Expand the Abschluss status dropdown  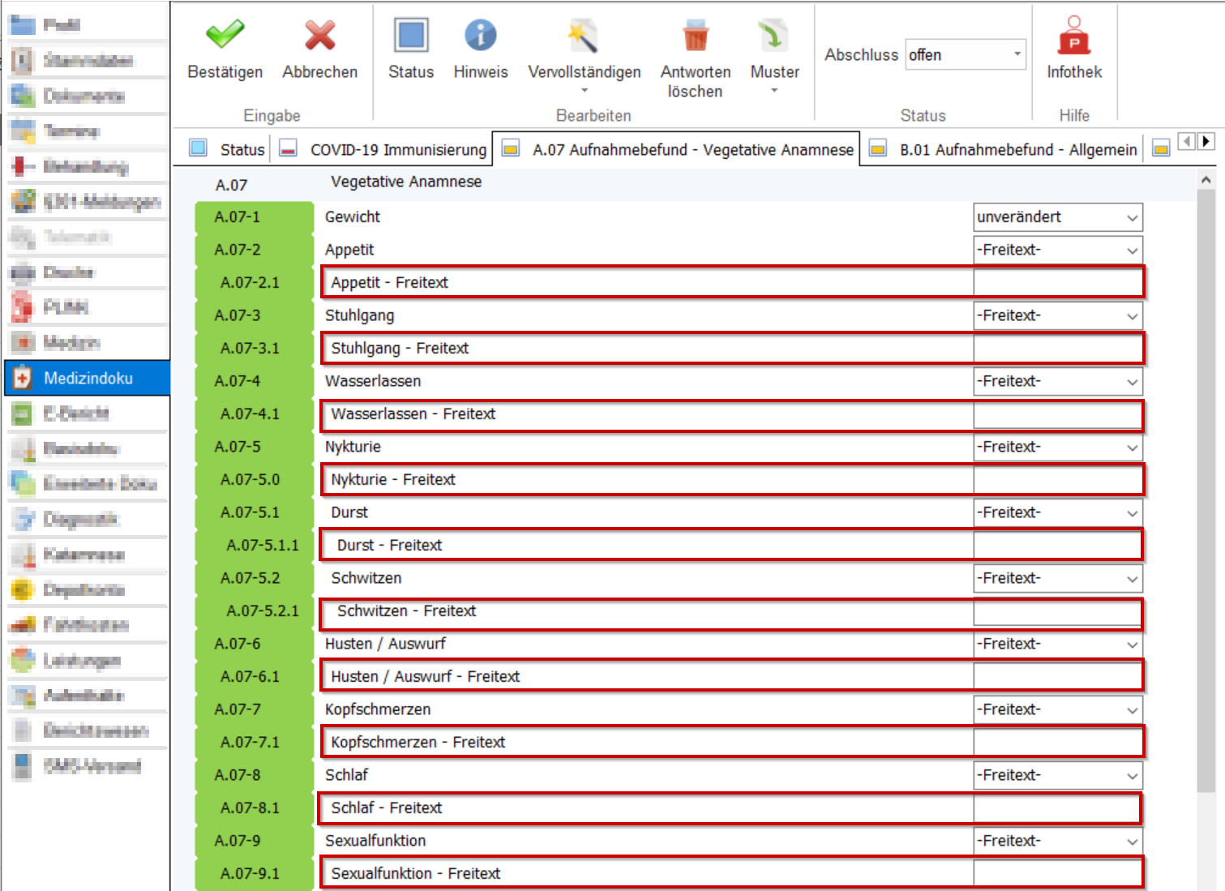click(1017, 54)
